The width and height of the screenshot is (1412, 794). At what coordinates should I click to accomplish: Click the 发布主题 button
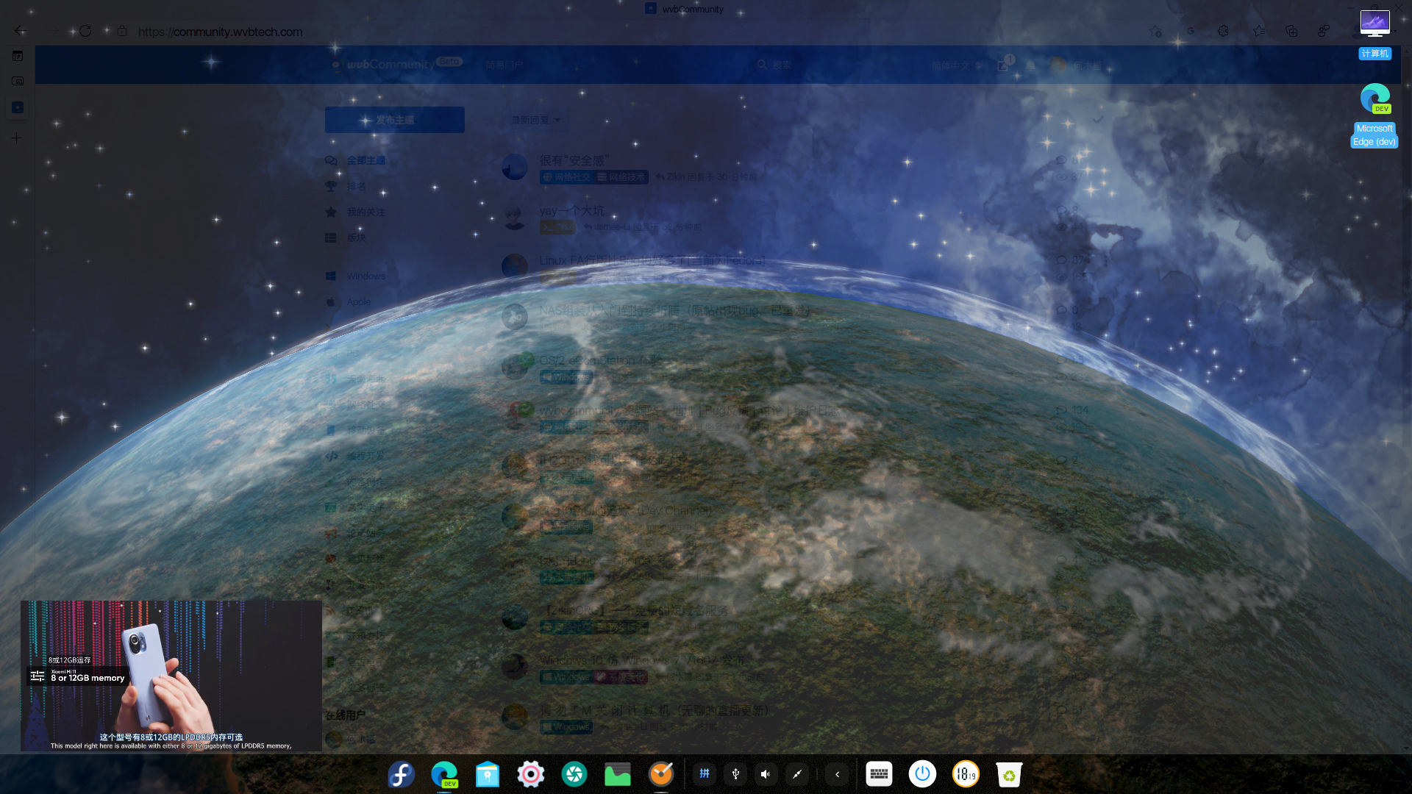pyautogui.click(x=395, y=120)
